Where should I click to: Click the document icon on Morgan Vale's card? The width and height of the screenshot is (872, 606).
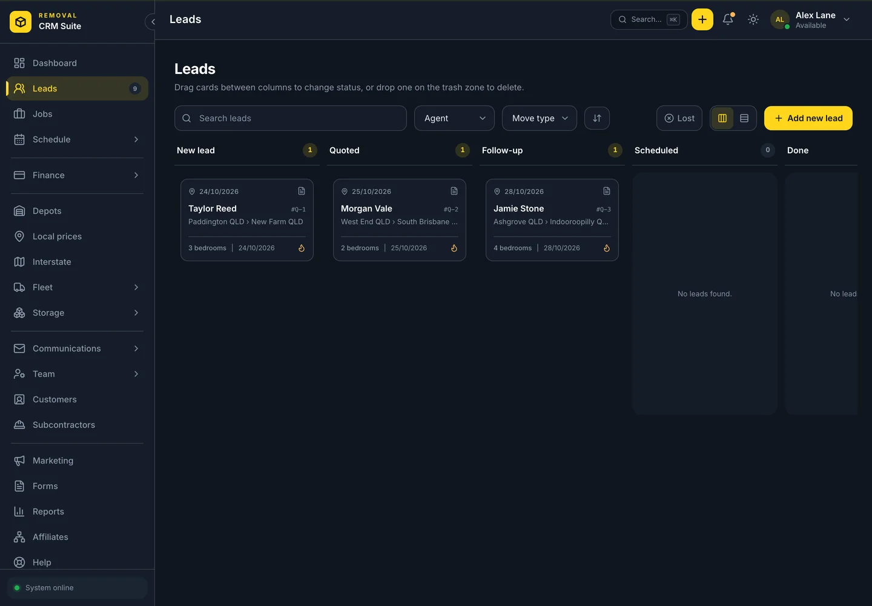[x=454, y=191]
